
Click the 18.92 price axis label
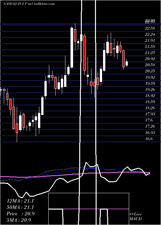click(150, 96)
